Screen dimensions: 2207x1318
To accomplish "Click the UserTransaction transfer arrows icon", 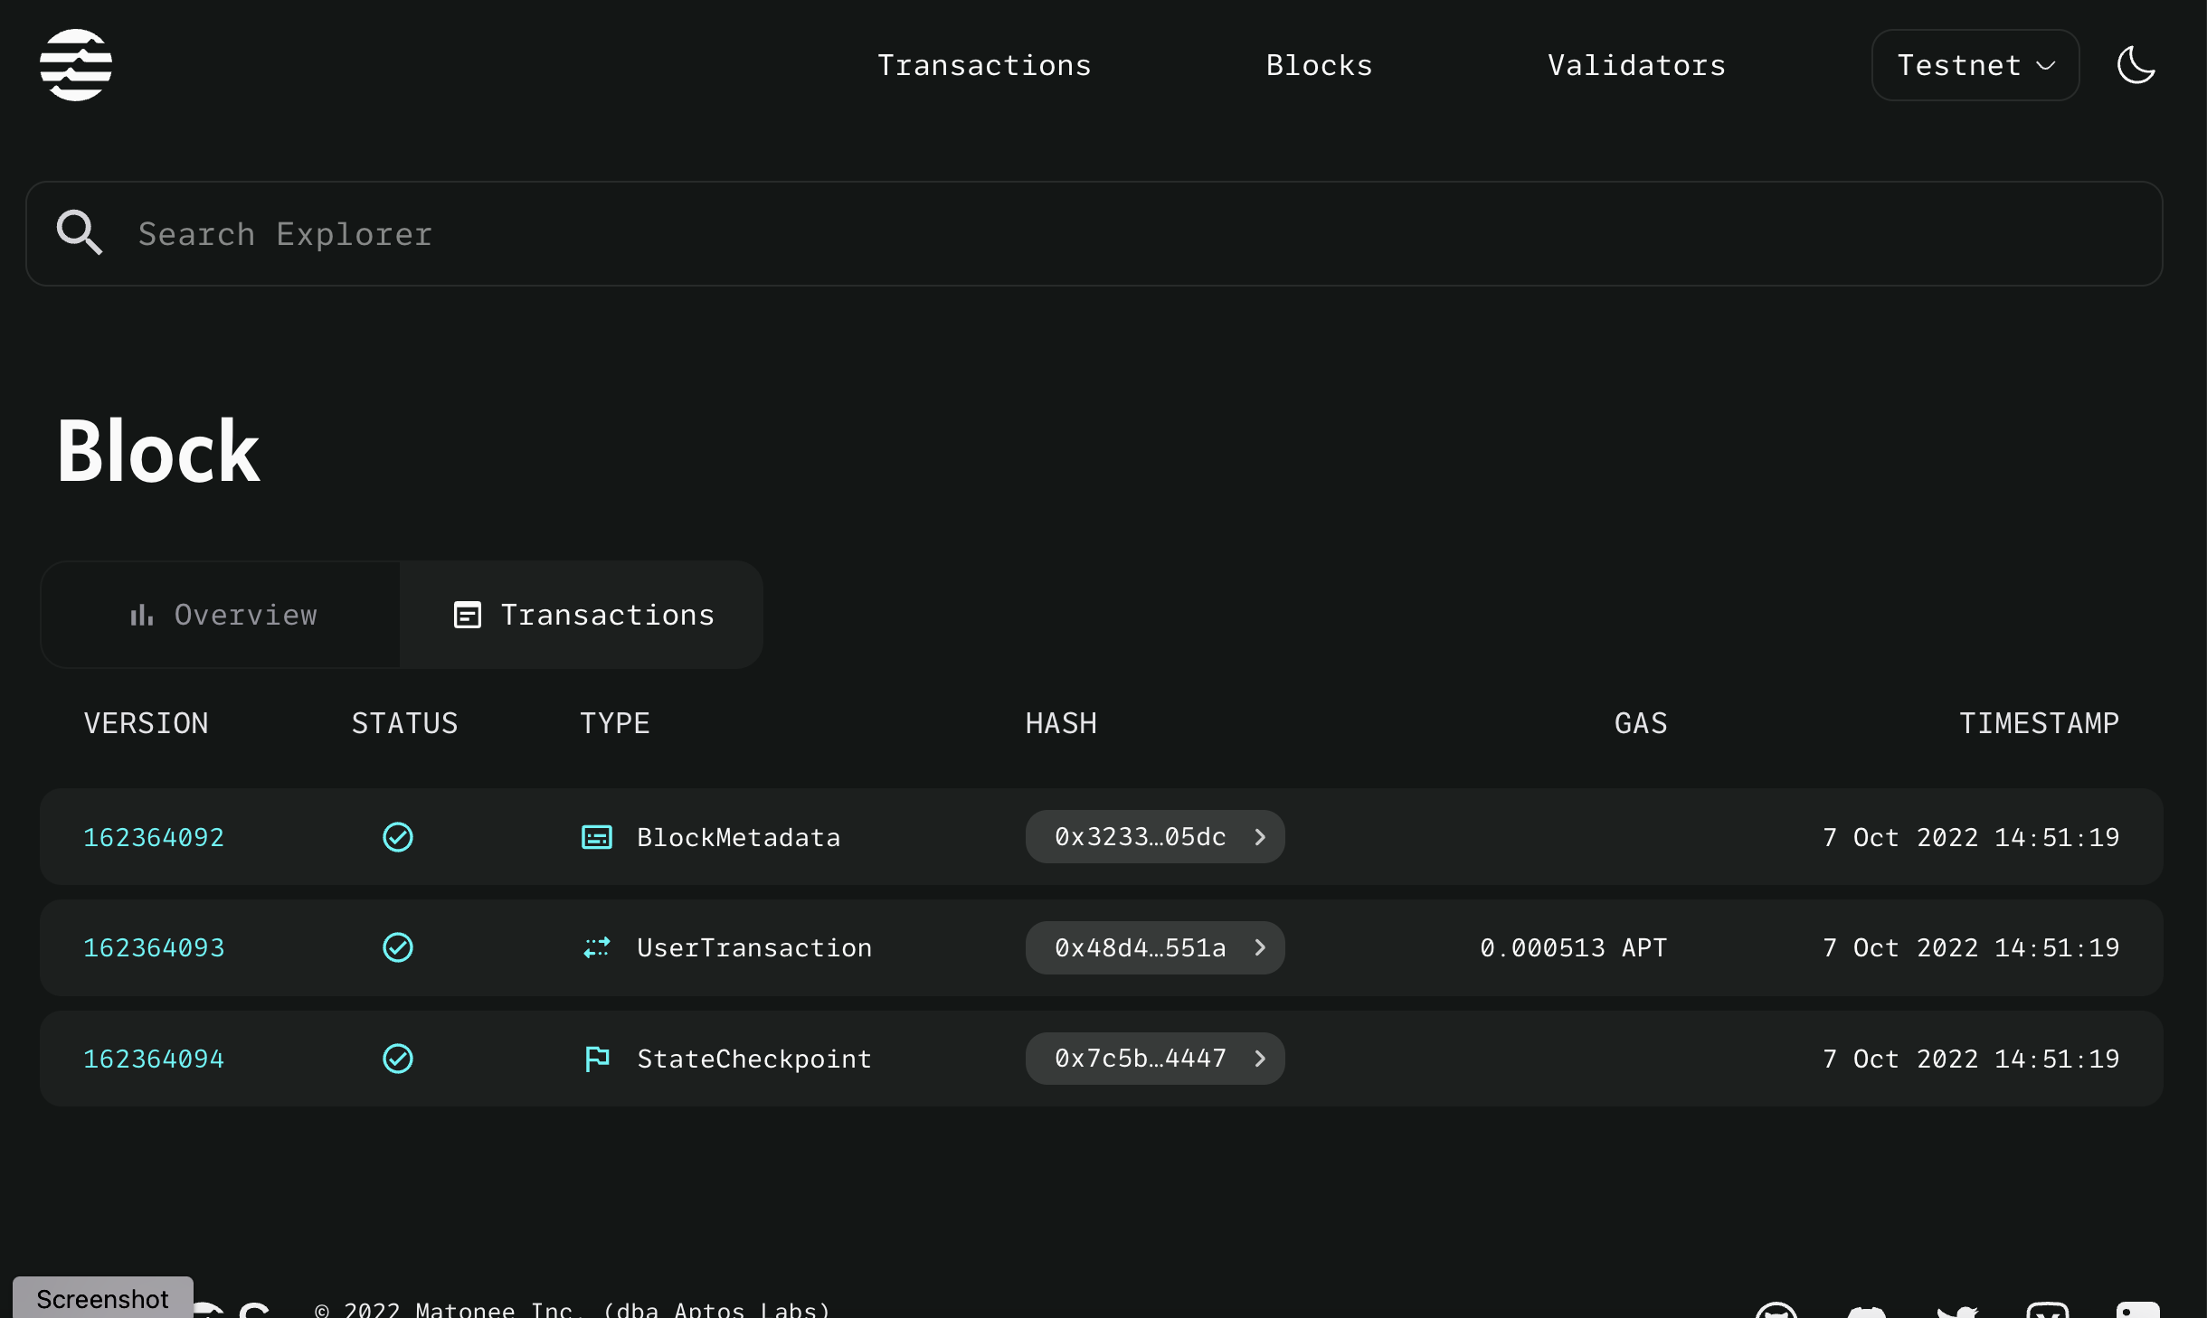I will (596, 947).
